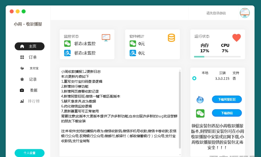Click the 否 support value
Viewport: 261px width, 157px height.
coord(234,78)
